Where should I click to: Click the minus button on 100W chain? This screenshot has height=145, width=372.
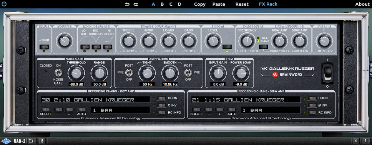point(58,110)
